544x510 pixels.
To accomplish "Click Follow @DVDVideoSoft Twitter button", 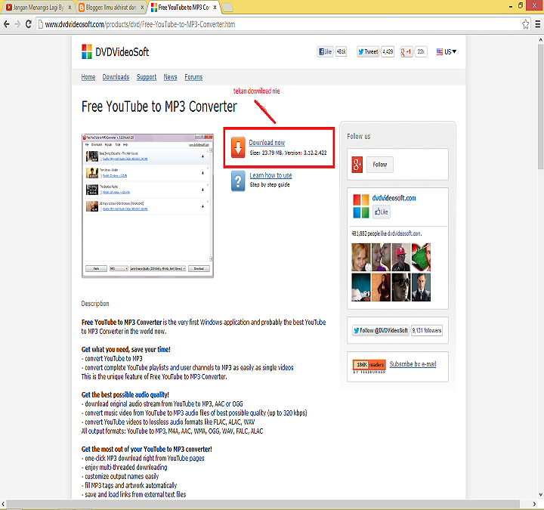I will 381,330.
